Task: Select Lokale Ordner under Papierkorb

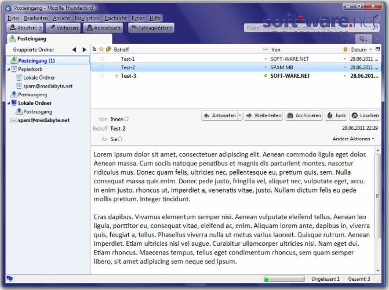Action: point(39,78)
